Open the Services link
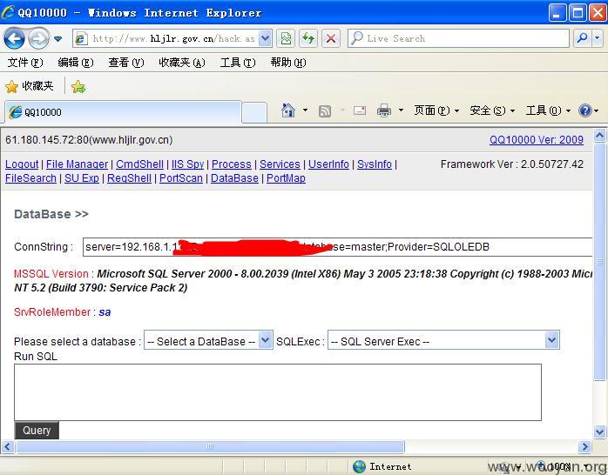Viewport: 608px width, 475px height. click(x=280, y=164)
